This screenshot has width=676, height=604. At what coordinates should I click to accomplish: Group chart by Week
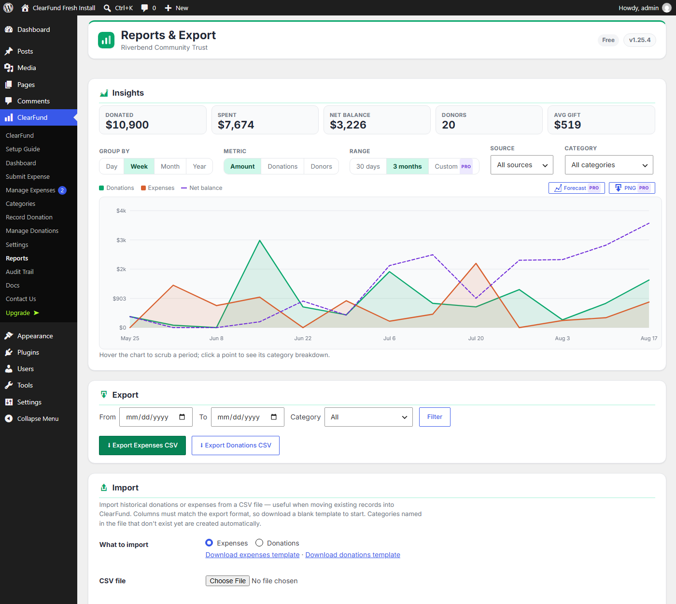[139, 166]
